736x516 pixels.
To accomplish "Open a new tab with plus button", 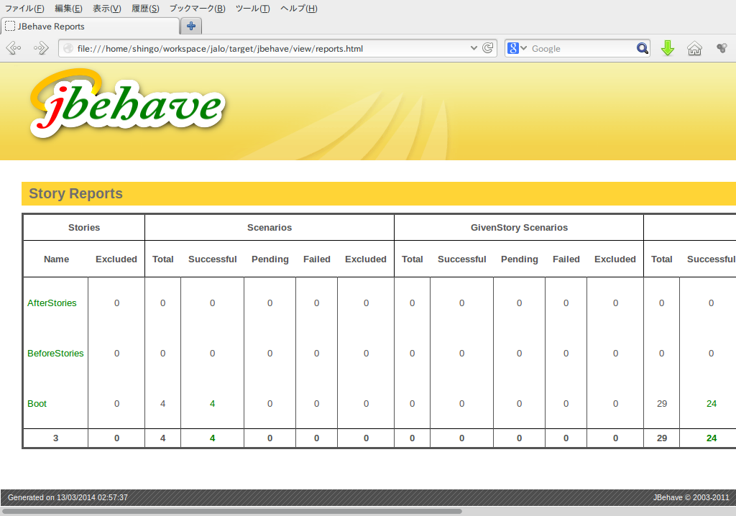I will click(191, 26).
